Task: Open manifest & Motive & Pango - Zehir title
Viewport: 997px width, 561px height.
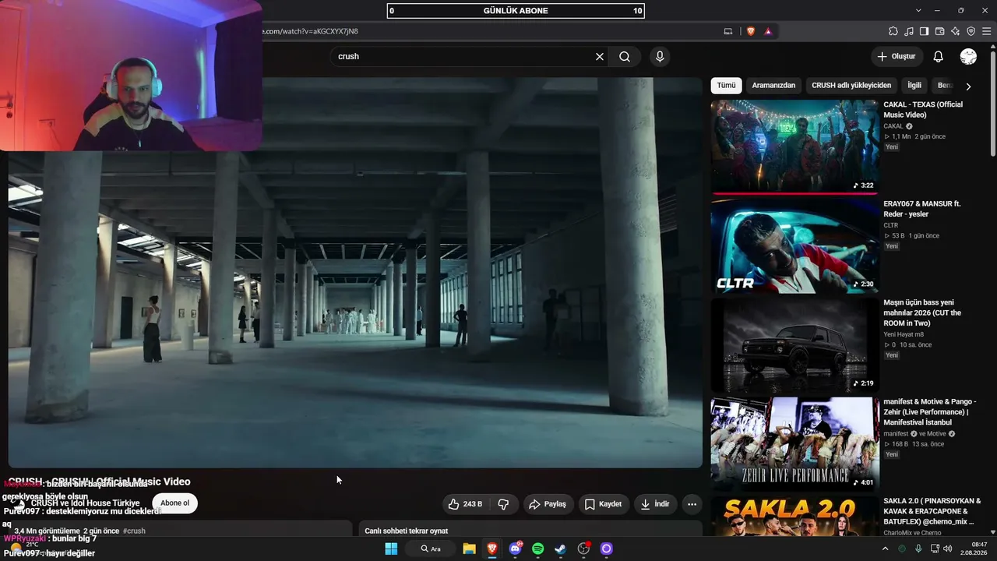Action: pos(928,412)
